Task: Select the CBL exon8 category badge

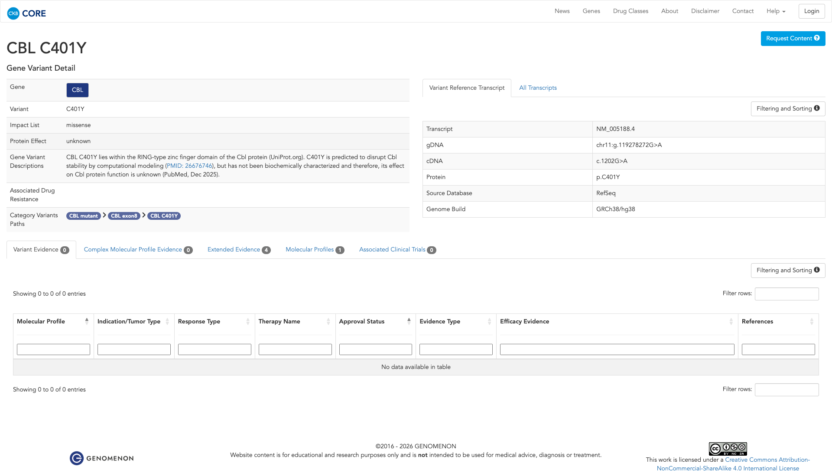Action: (124, 216)
